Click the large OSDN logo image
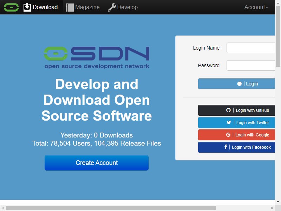 tap(97, 58)
